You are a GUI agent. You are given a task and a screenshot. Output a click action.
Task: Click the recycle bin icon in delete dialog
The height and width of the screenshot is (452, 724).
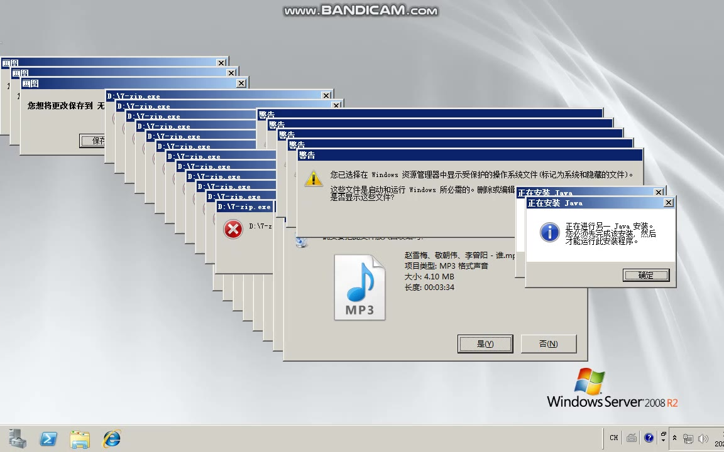point(302,242)
